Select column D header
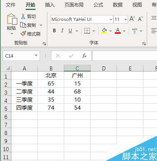Image resolution: width=157 pixels, height=161 pixels. coord(104,68)
